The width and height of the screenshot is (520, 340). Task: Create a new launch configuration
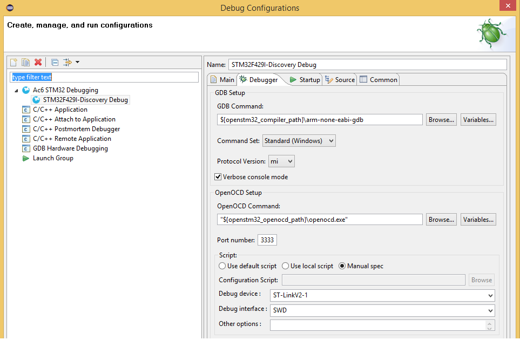click(13, 62)
